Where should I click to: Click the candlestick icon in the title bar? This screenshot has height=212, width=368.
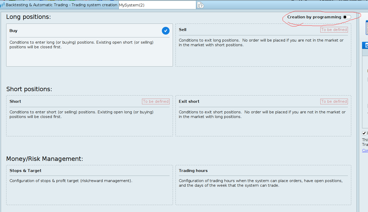pyautogui.click(x=2, y=5)
